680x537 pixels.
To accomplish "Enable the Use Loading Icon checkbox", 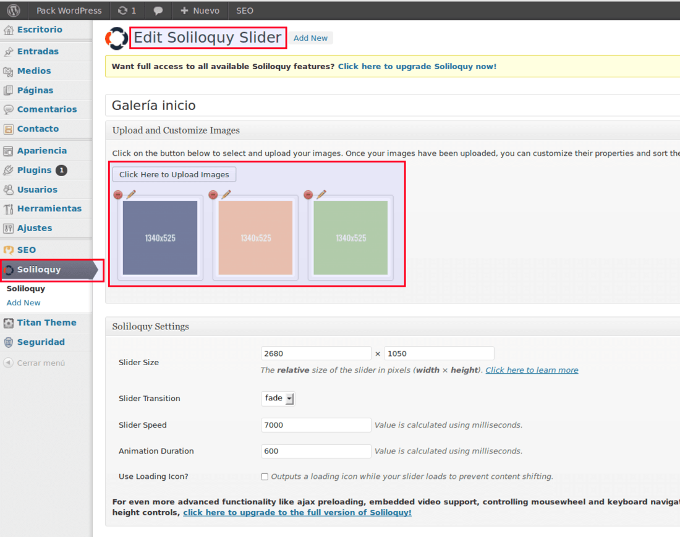I will pyautogui.click(x=265, y=477).
